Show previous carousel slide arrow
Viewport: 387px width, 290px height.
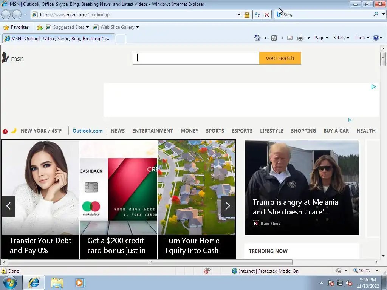[8, 206]
